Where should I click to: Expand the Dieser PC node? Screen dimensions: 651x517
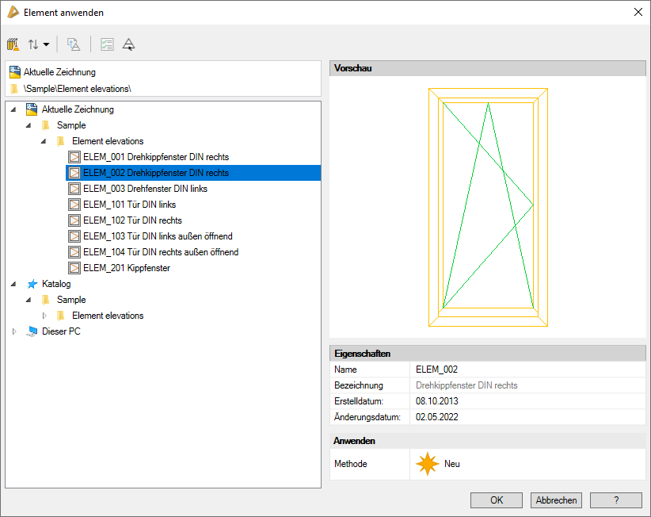(14, 331)
